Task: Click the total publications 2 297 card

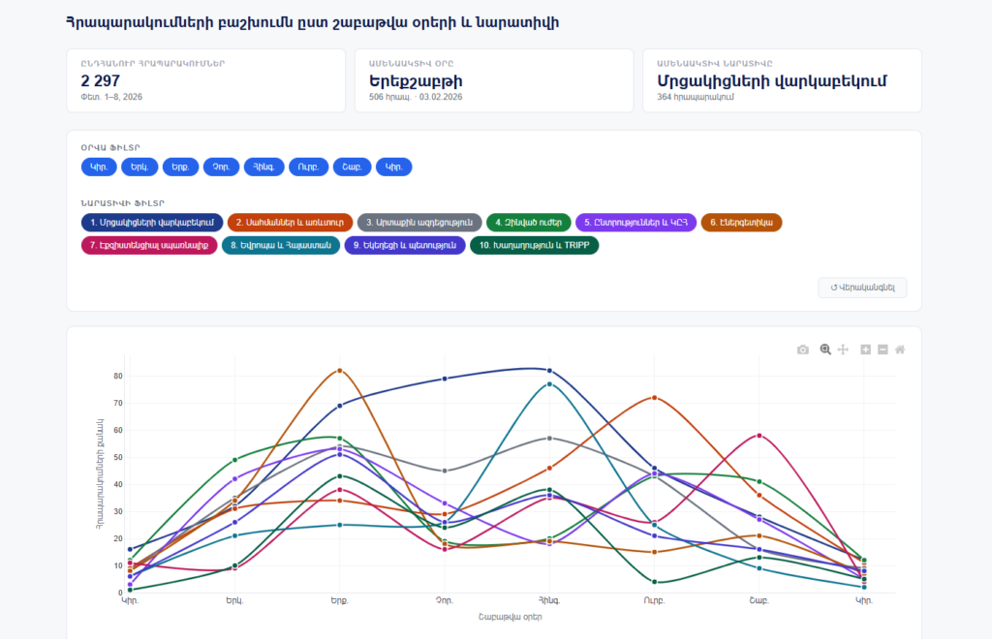Action: pos(205,80)
